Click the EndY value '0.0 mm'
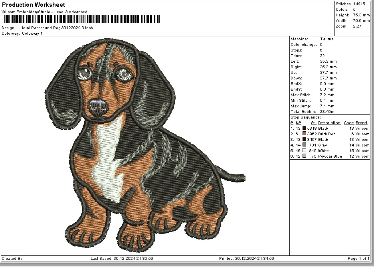 pyautogui.click(x=327, y=89)
